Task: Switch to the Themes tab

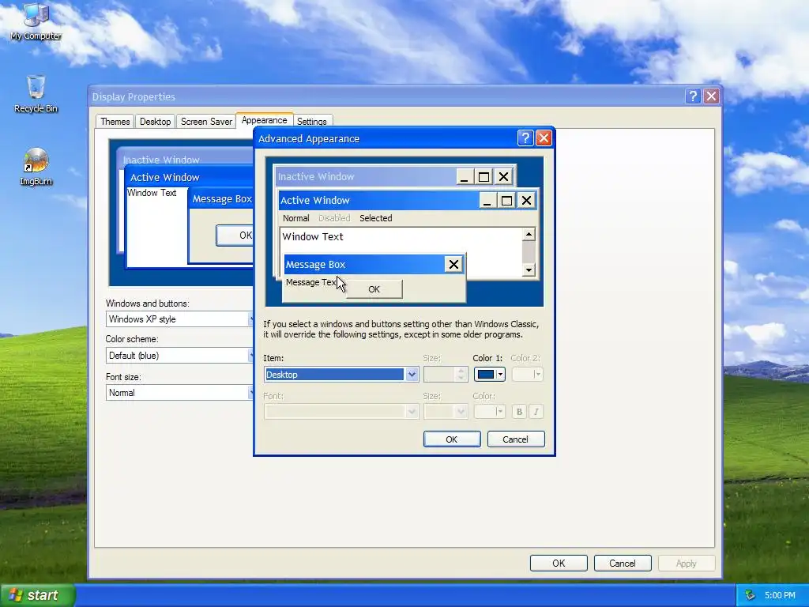Action: tap(115, 121)
